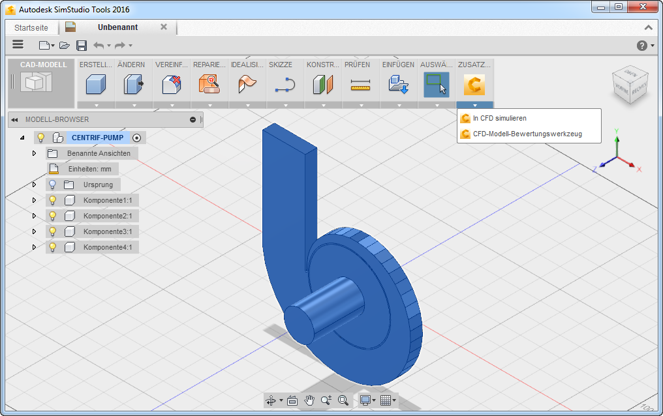Toggle visibility bulb of Ursprung
This screenshot has width=663, height=416.
tap(52, 185)
